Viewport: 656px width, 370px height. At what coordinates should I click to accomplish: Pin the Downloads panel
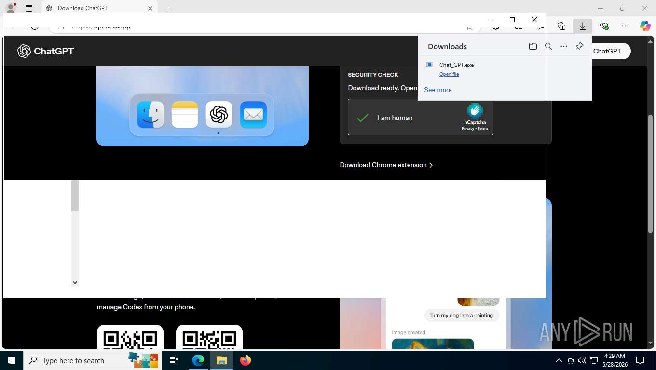[x=579, y=46]
